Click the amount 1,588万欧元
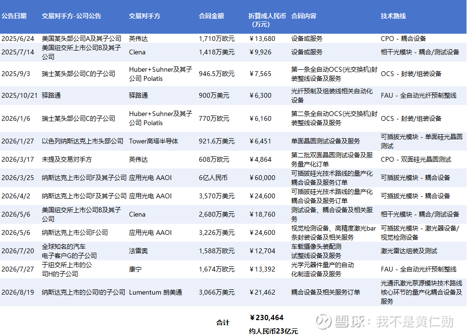Screen dimensions: 467x336 (217, 251)
